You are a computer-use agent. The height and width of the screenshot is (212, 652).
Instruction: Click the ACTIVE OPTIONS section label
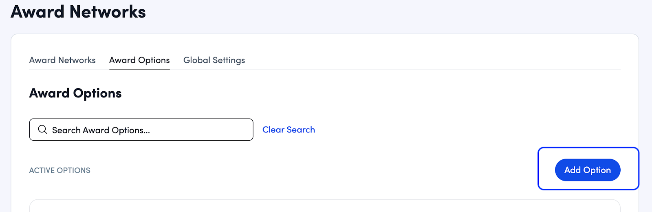[60, 170]
